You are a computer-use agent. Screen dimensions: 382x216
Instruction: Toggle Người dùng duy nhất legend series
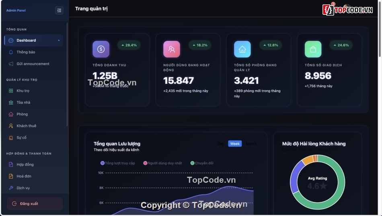tap(163, 163)
